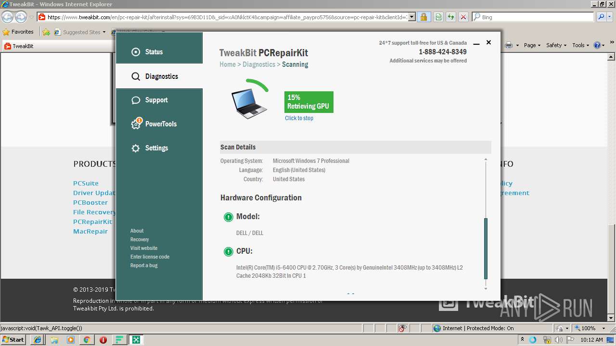Open the search provider dropdown arrow
Image resolution: width=616 pixels, height=346 pixels.
610,17
